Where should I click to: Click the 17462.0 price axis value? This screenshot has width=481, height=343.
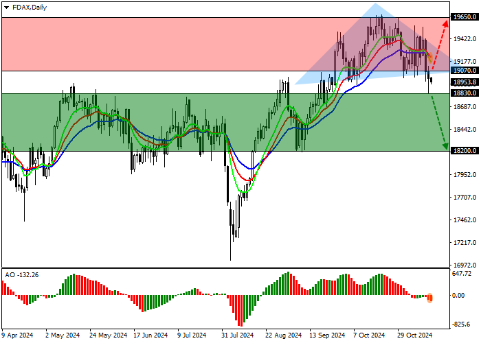coord(465,220)
